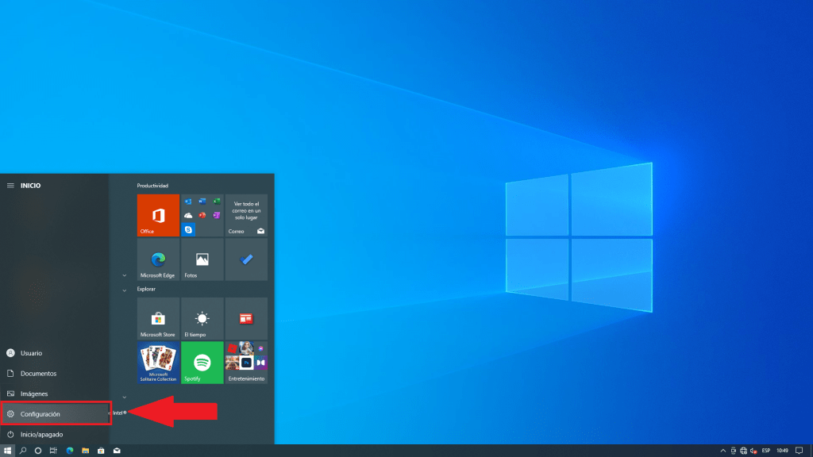The width and height of the screenshot is (813, 457).
Task: Open Microsoft Solitaire Collection tile
Action: click(158, 363)
